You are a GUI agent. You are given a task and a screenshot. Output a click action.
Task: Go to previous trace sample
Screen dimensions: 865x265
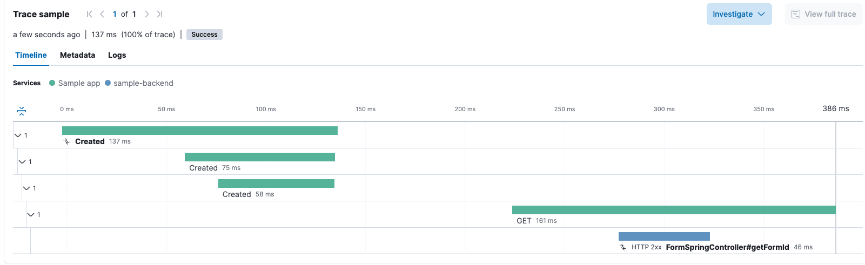coord(102,14)
